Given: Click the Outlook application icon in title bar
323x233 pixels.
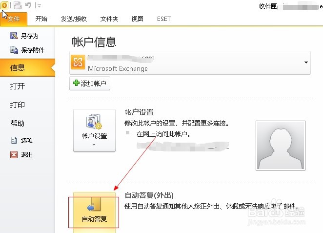Looking at the screenshot, I should tap(4, 5).
